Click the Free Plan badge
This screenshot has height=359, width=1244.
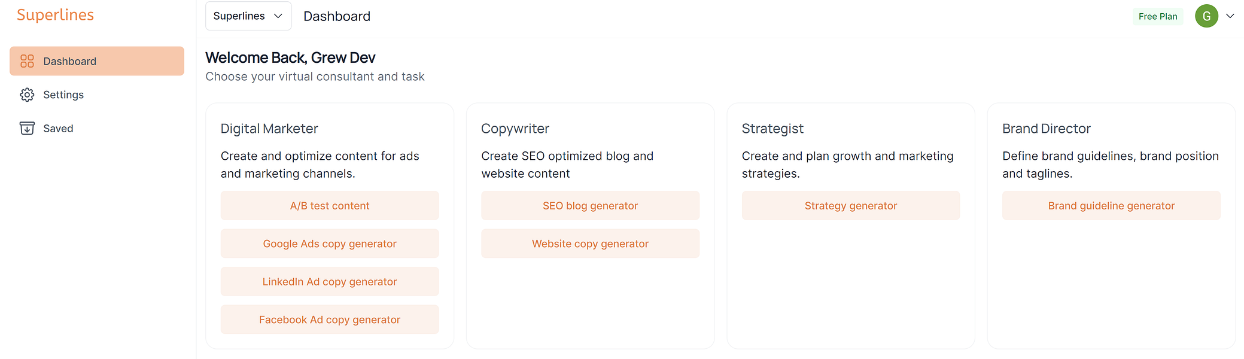1157,16
